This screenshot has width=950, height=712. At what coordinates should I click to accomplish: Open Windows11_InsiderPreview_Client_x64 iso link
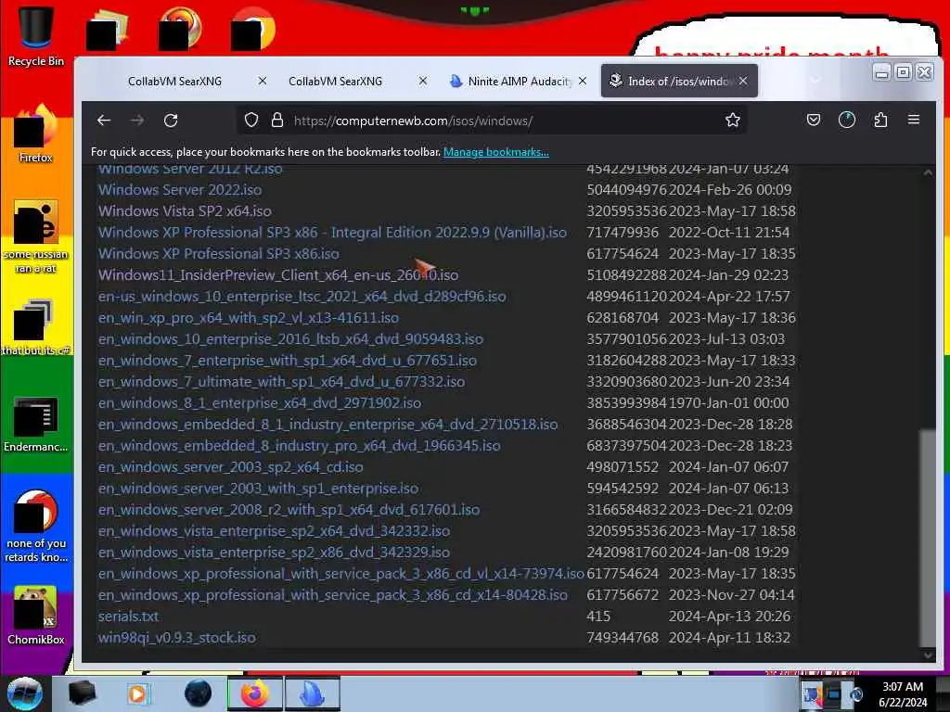coord(278,274)
